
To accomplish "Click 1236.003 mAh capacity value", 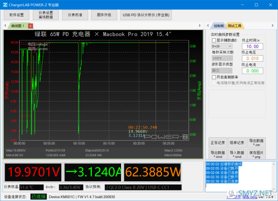I will coord(56,155).
